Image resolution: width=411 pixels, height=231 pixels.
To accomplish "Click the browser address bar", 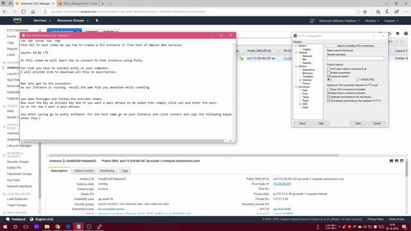I will [x=199, y=12].
